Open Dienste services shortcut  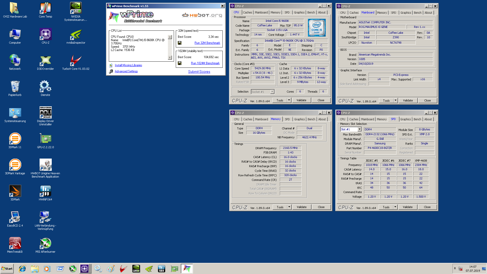pyautogui.click(x=45, y=89)
